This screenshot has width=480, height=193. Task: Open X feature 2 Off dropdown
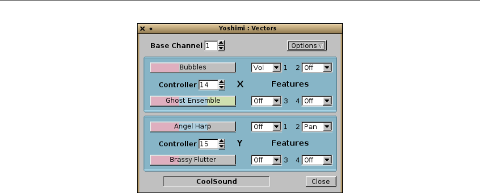[x=317, y=68]
